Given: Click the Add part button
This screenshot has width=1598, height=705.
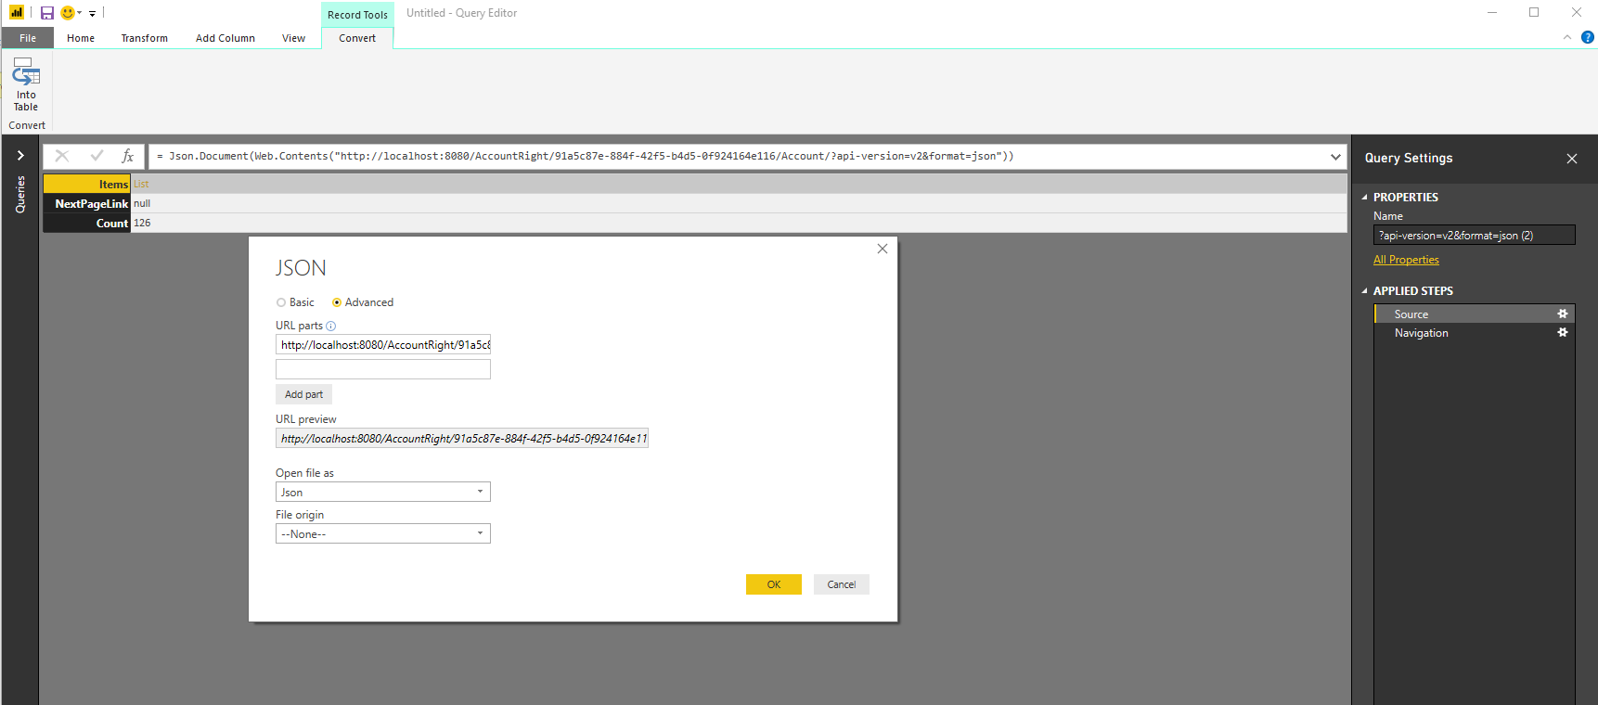Looking at the screenshot, I should [x=303, y=394].
